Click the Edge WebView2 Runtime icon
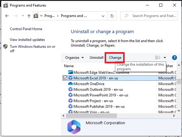The image size is (182, 137). tap(70, 72)
